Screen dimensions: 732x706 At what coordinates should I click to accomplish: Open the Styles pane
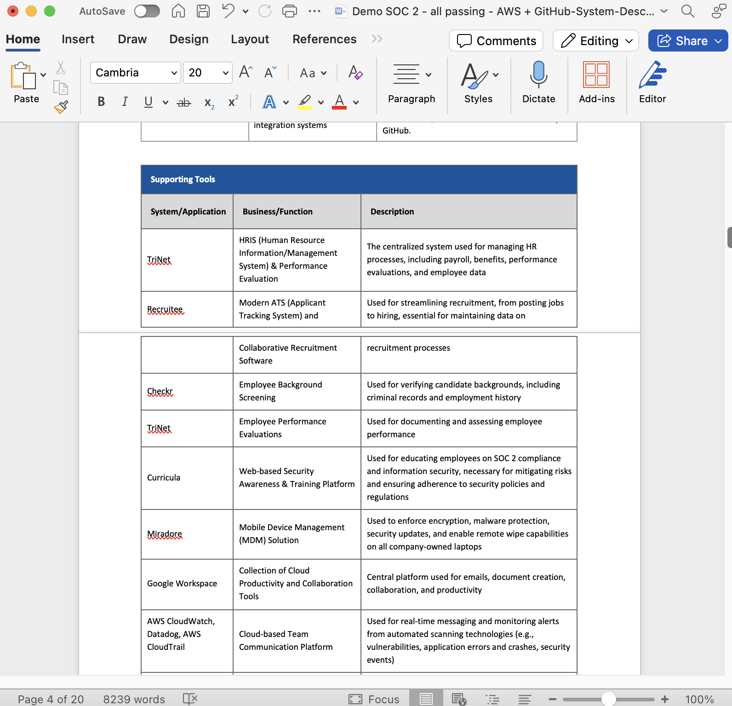[478, 83]
